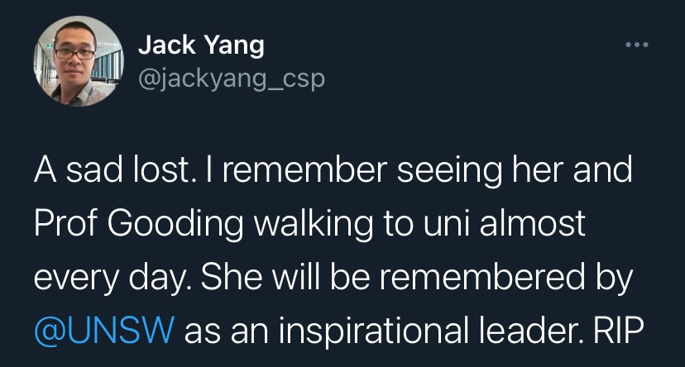Viewport: 685px width, 367px height.
Task: Click the glasses in the profile photo
Action: tap(74, 54)
